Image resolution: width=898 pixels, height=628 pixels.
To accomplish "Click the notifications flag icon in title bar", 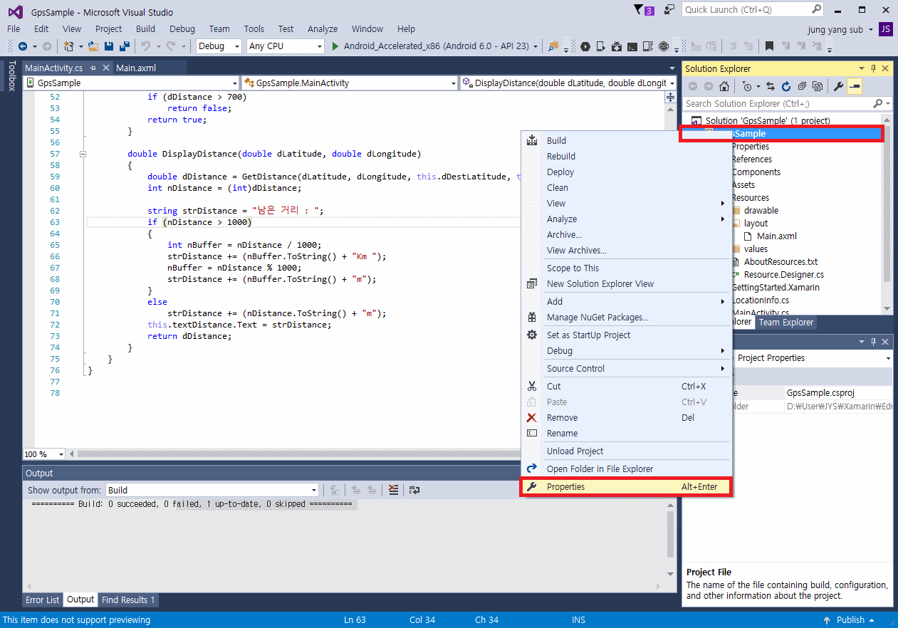I will pos(644,10).
